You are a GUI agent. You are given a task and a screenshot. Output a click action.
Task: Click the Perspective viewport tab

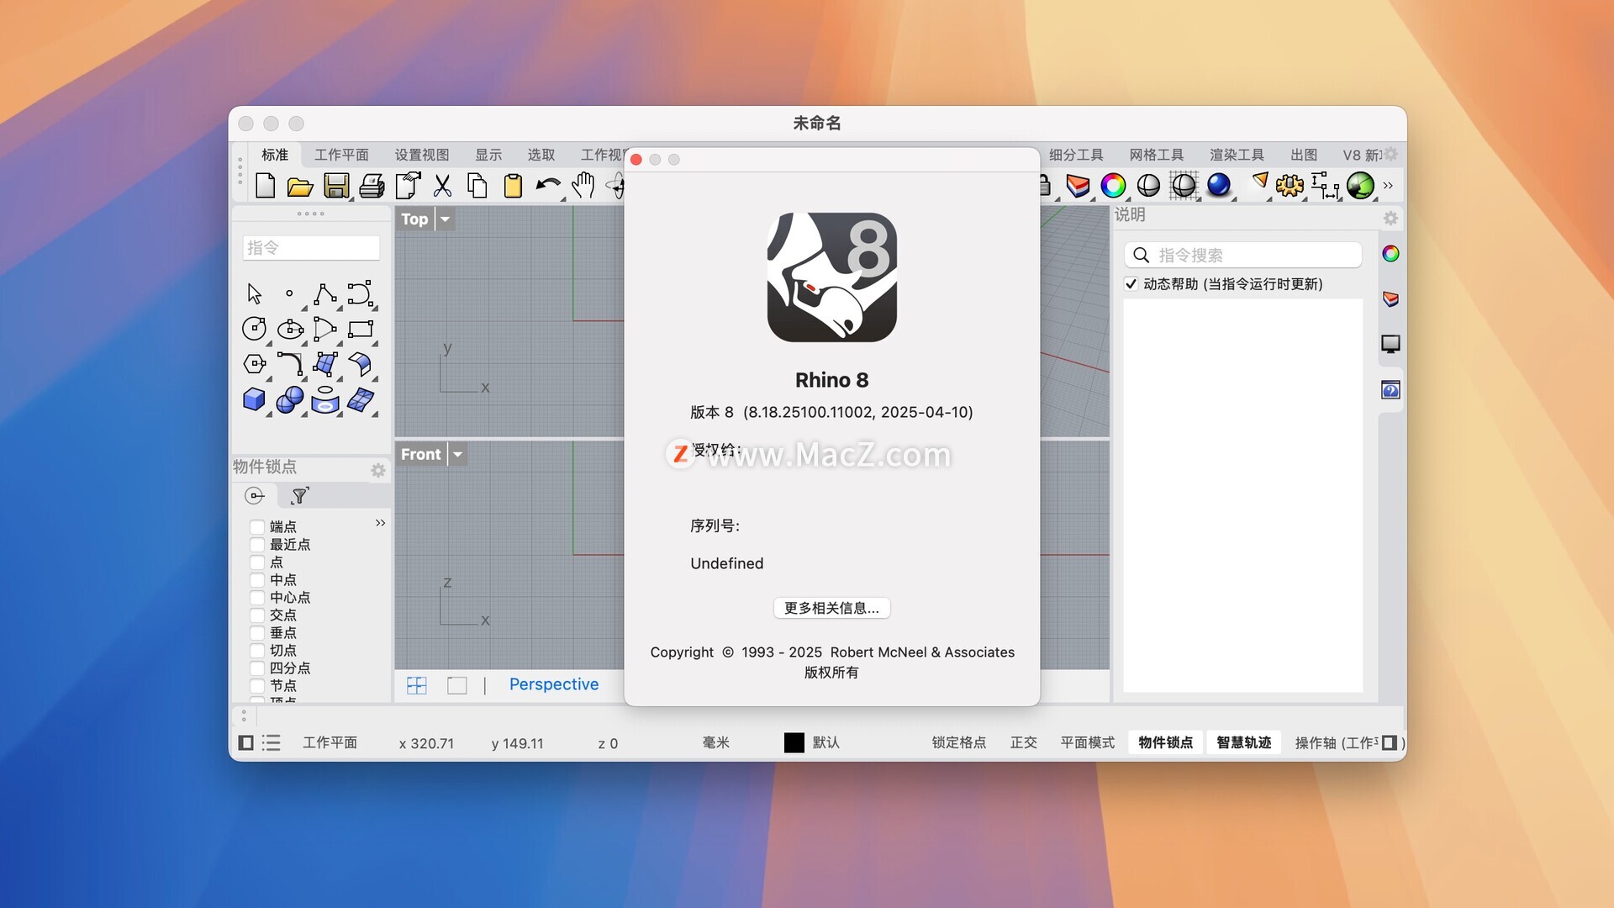[x=554, y=684]
